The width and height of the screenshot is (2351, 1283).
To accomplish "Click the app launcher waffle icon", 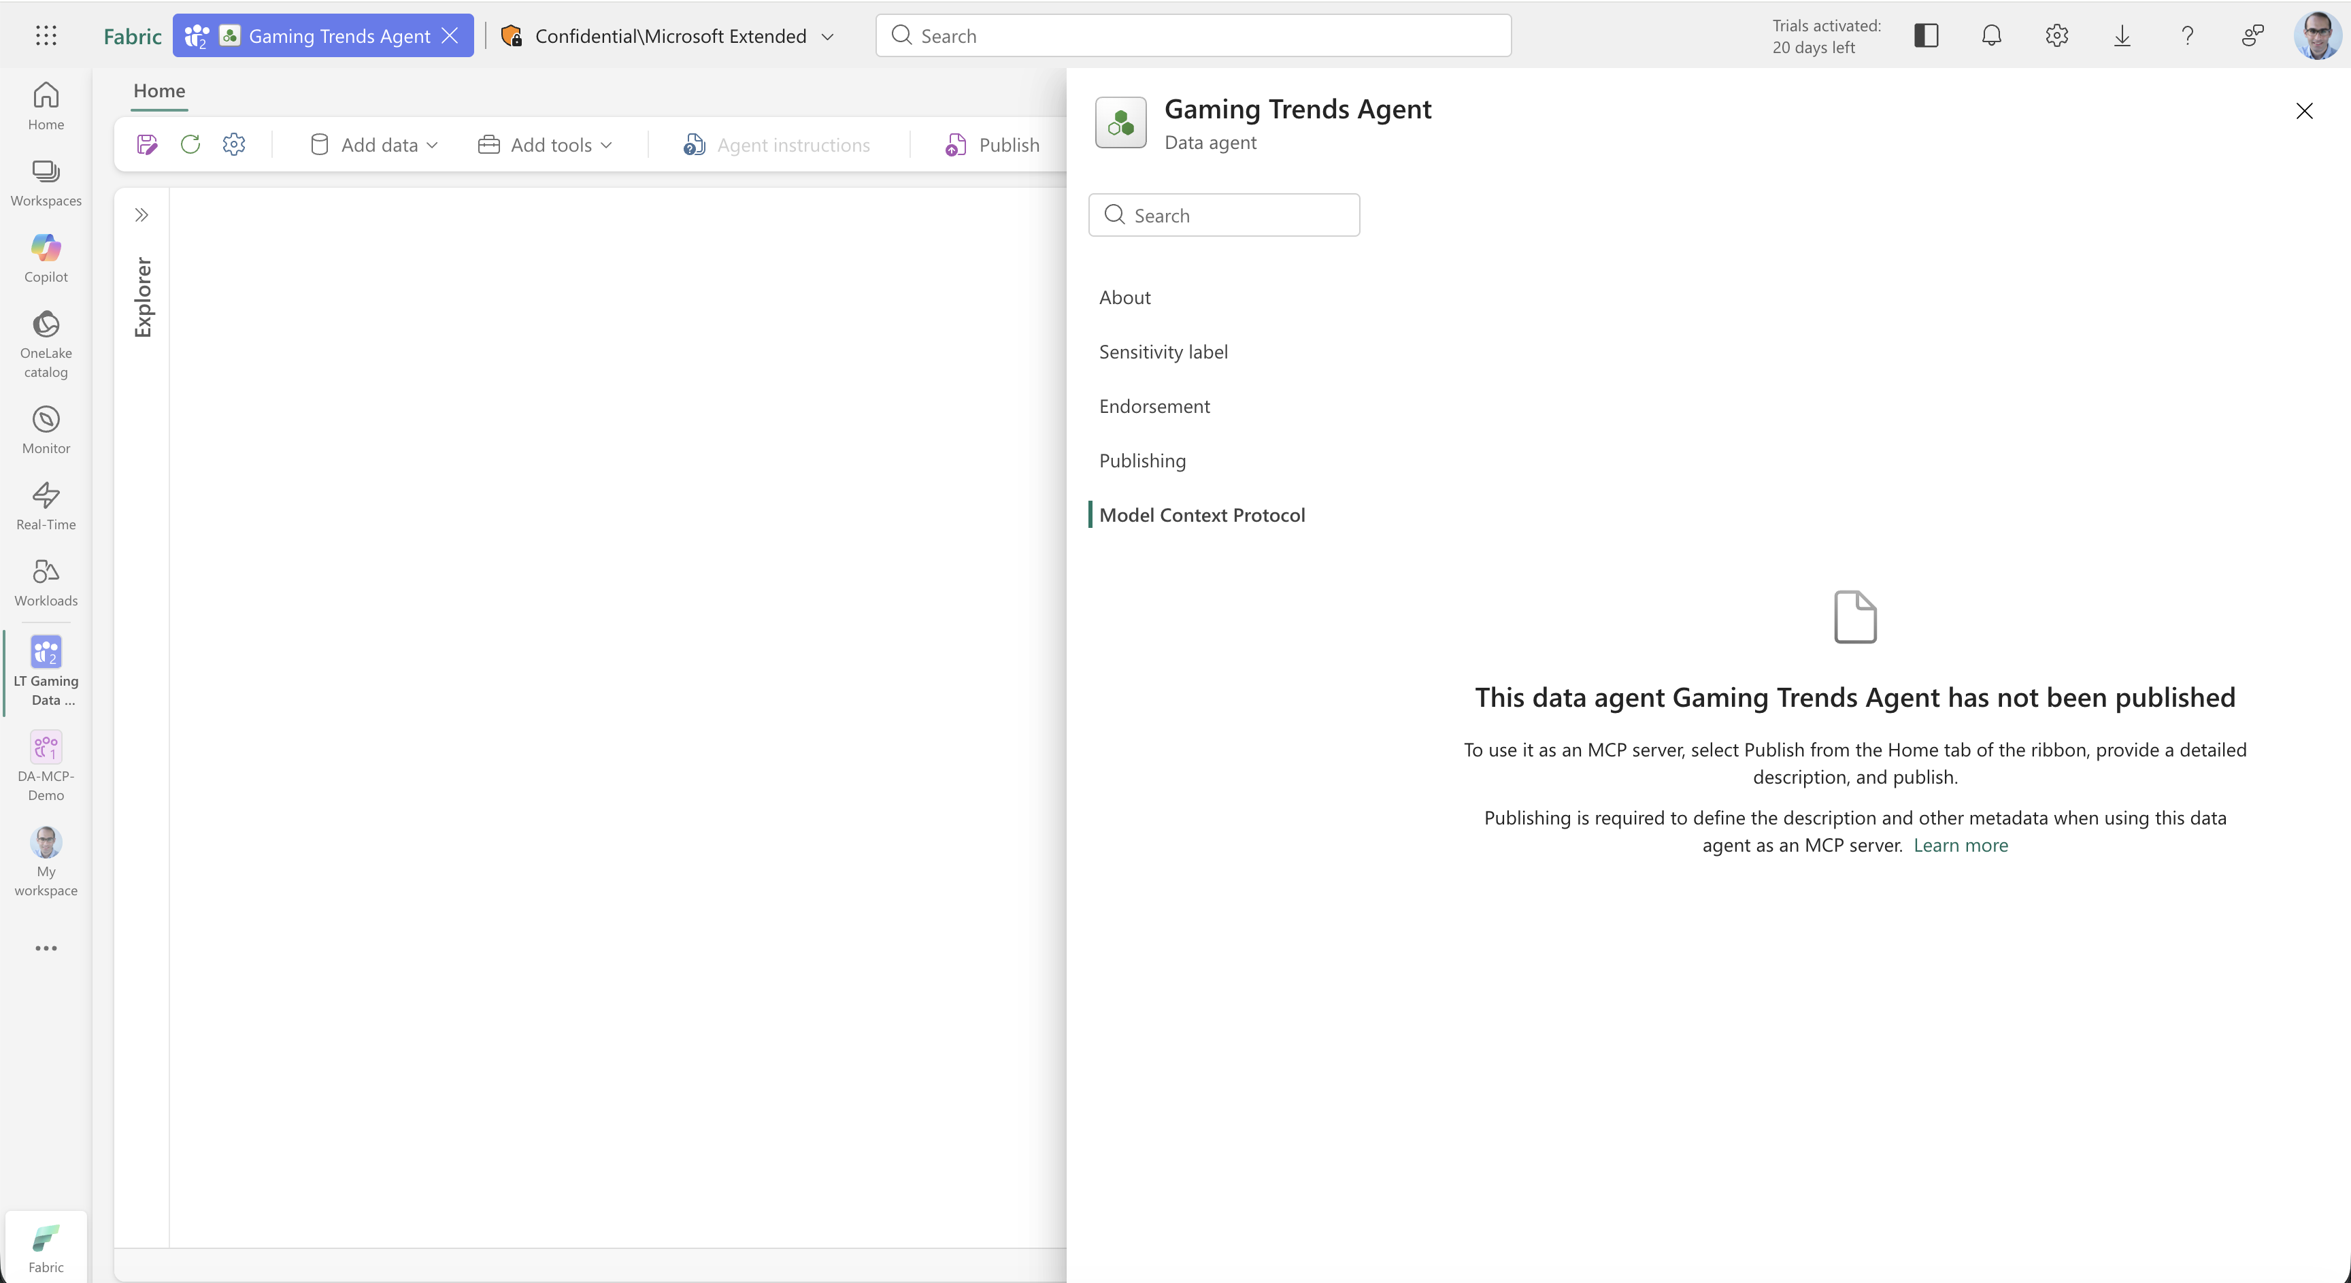I will (x=46, y=35).
